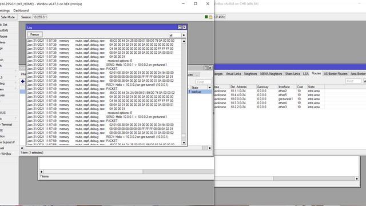Click right horizontal scrollbar arrow under Log
This screenshot has height=206, width=366.
tap(209, 148)
